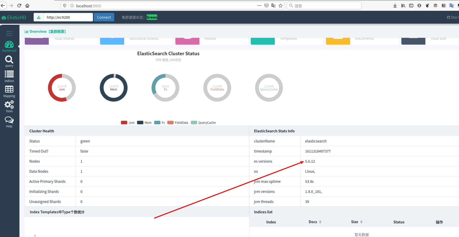The height and width of the screenshot is (237, 459).
Task: Click the jvm threads value 39
Action: tap(307, 202)
